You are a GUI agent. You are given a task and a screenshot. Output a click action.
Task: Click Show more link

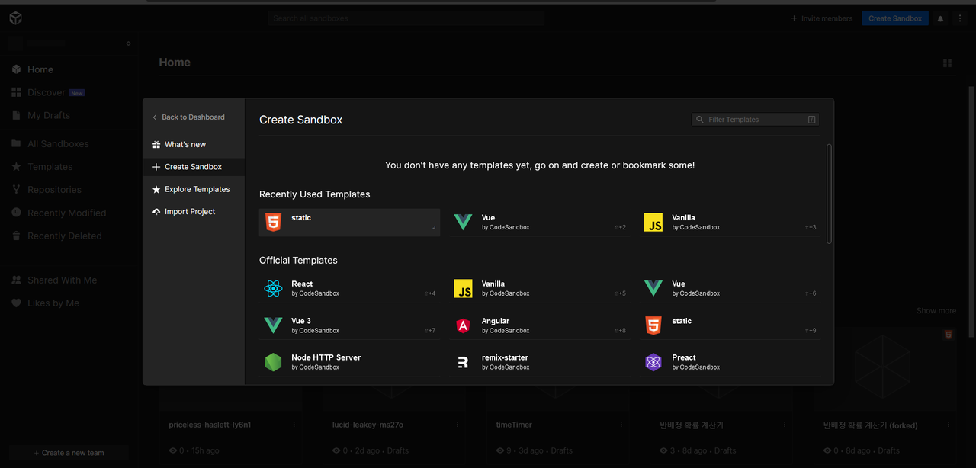[x=936, y=311]
